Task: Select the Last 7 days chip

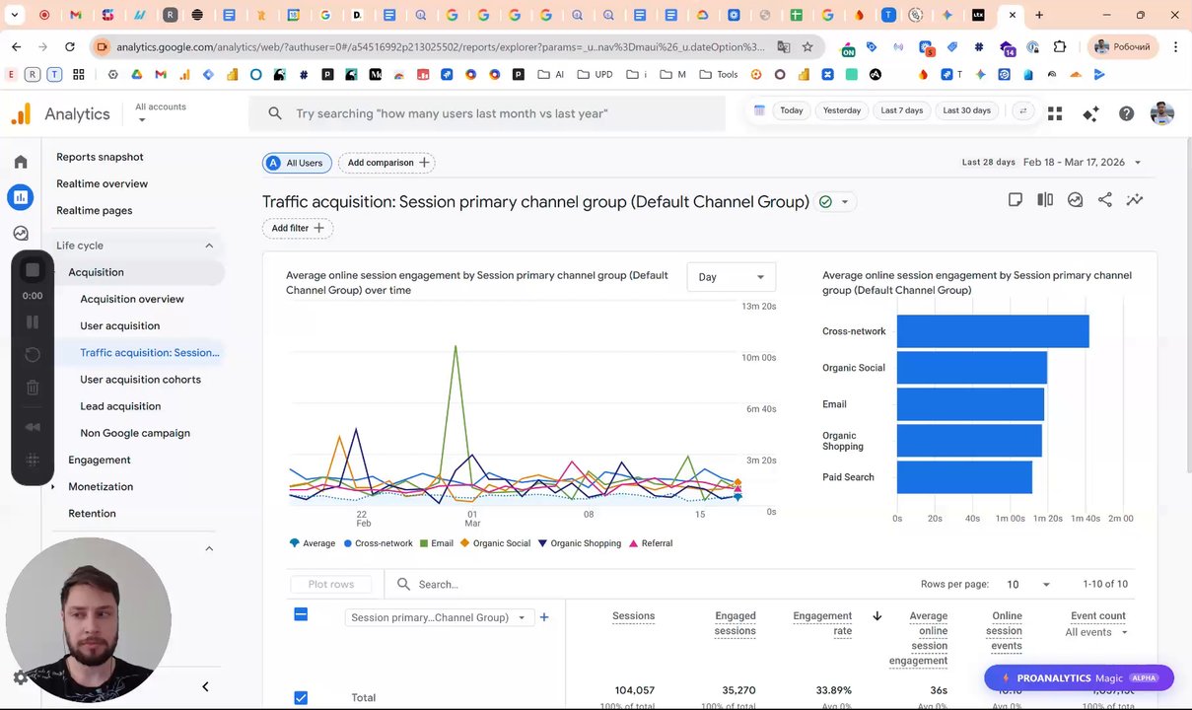Action: point(902,110)
